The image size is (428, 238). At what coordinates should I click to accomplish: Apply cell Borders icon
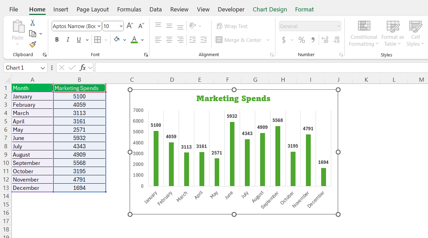point(98,40)
